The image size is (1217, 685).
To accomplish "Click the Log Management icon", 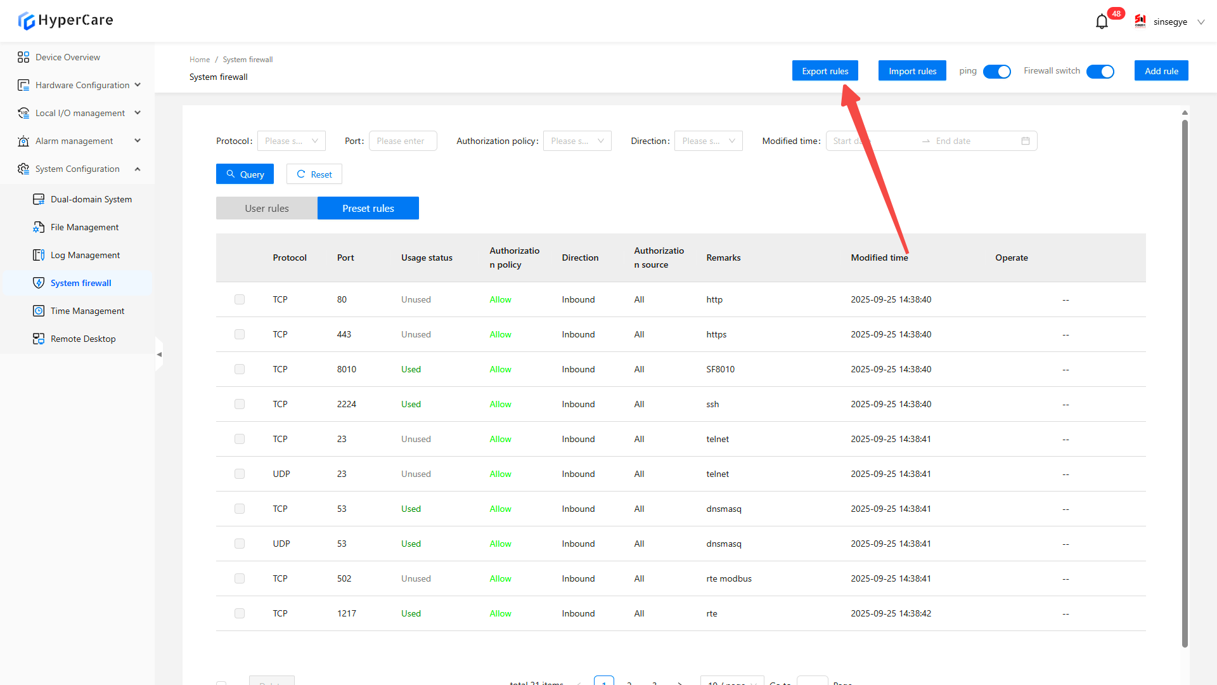I will pos(39,255).
